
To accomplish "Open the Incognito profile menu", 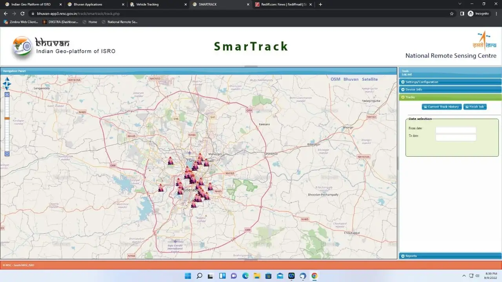I will coord(479,13).
